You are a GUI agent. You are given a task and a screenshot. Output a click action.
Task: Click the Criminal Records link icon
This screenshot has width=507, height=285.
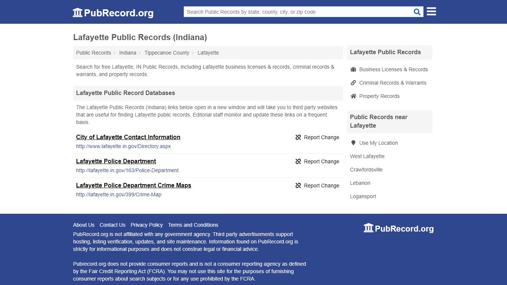pos(353,83)
